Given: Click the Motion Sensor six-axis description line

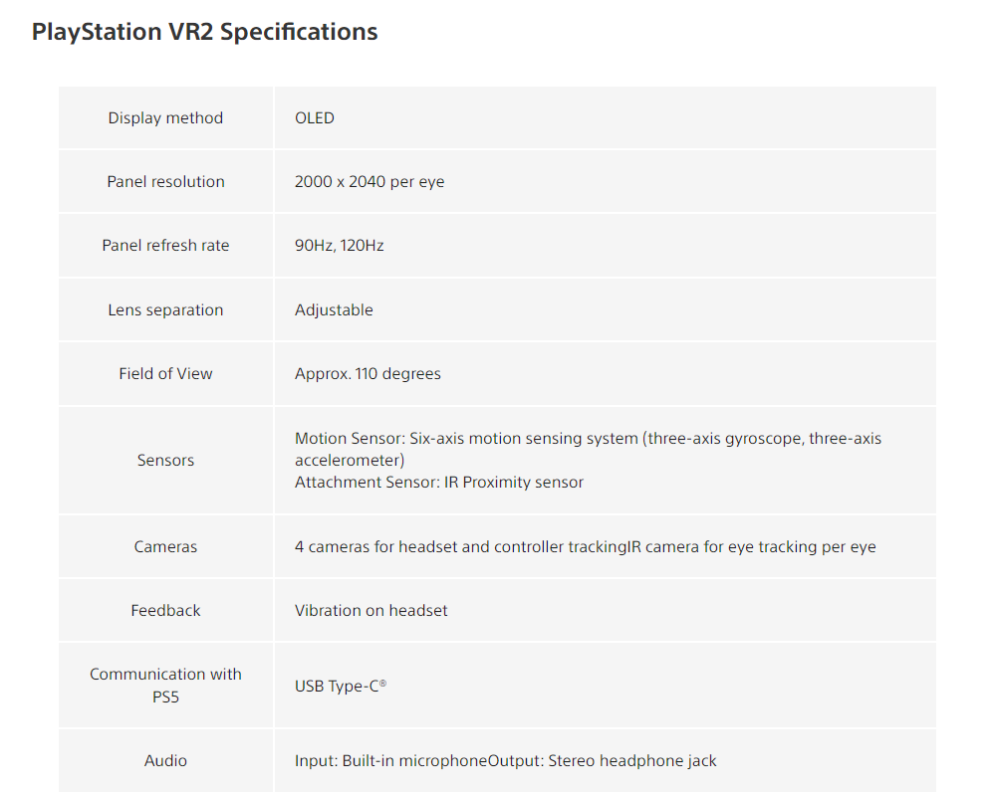Looking at the screenshot, I should coord(588,439).
